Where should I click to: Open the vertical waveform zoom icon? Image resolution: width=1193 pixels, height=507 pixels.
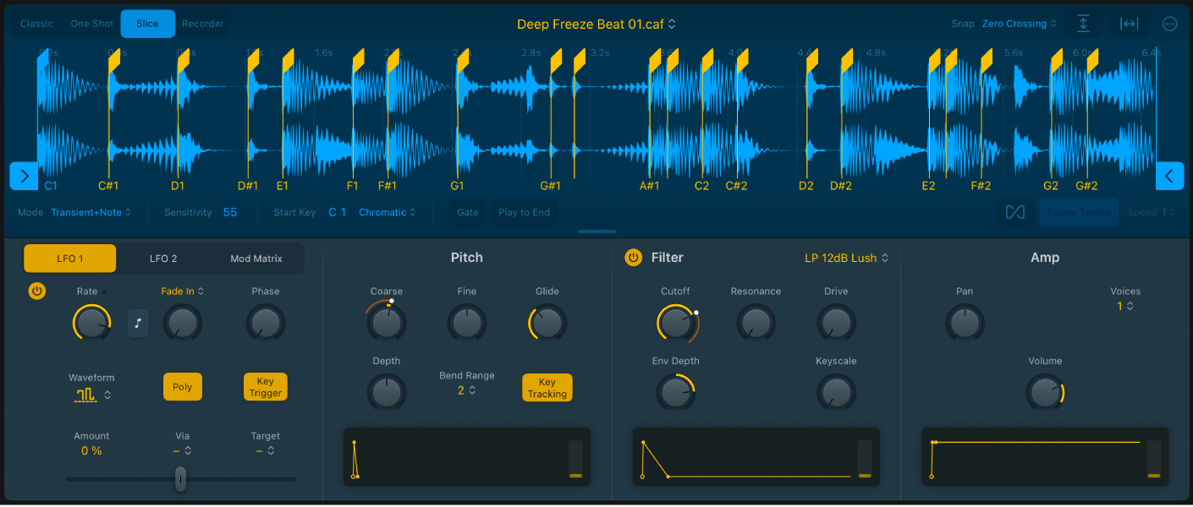(x=1084, y=23)
